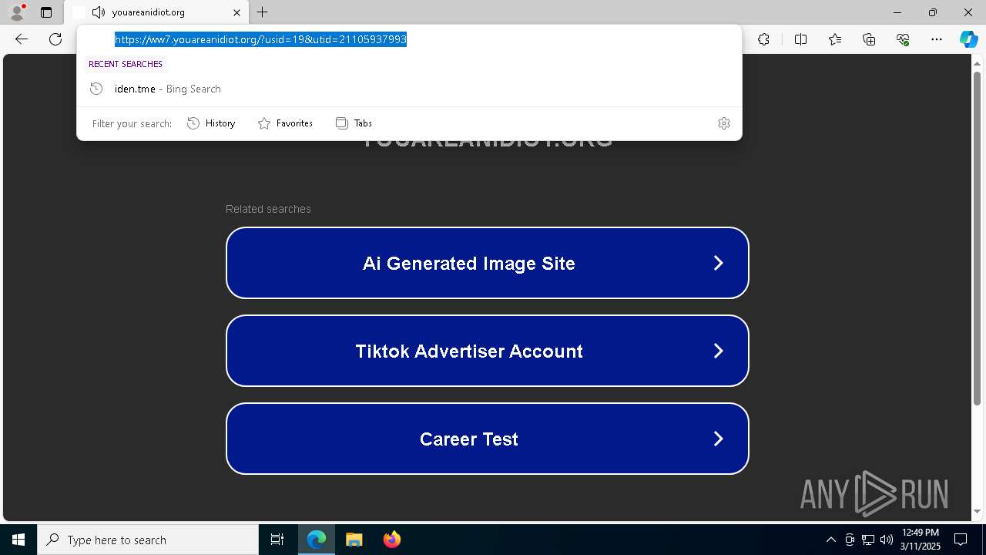
Task: Open Ai Generated Image Site link
Action: point(488,263)
